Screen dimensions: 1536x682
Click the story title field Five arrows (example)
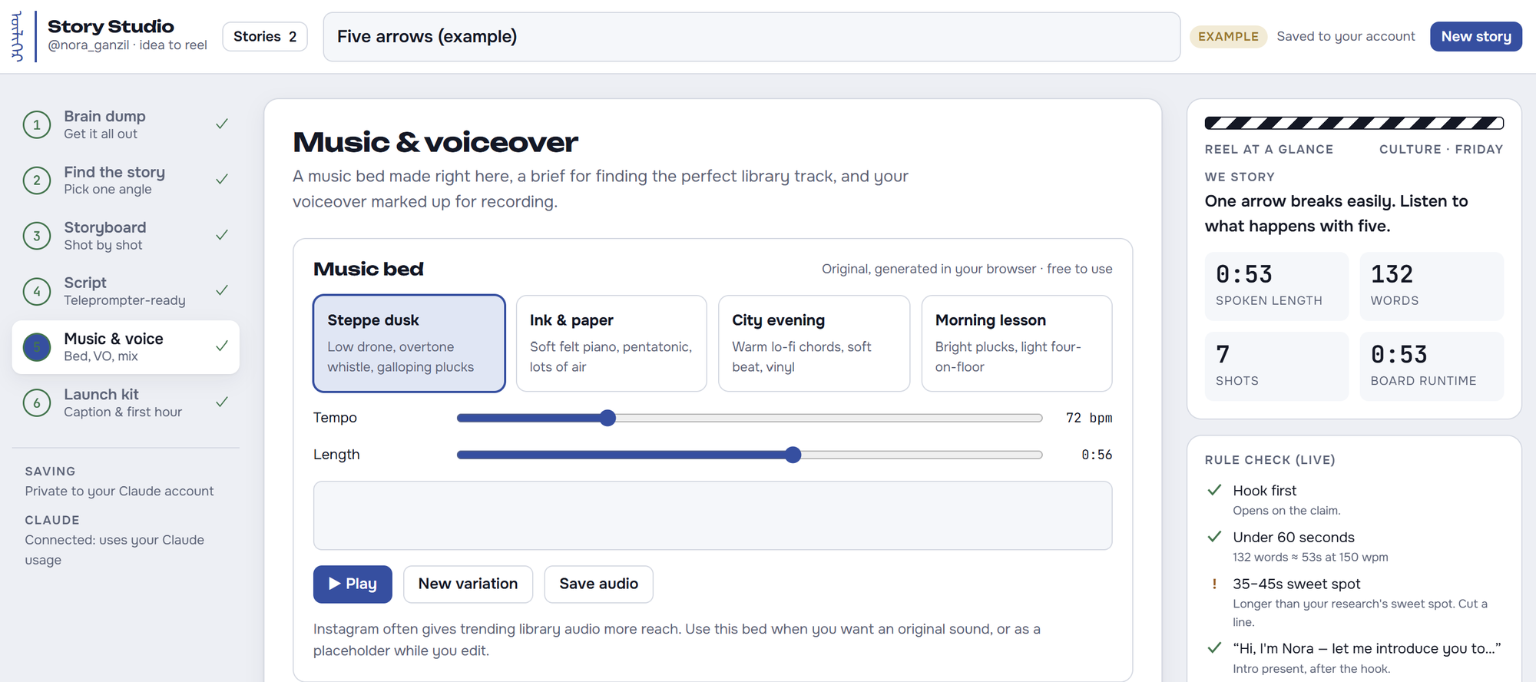point(751,36)
